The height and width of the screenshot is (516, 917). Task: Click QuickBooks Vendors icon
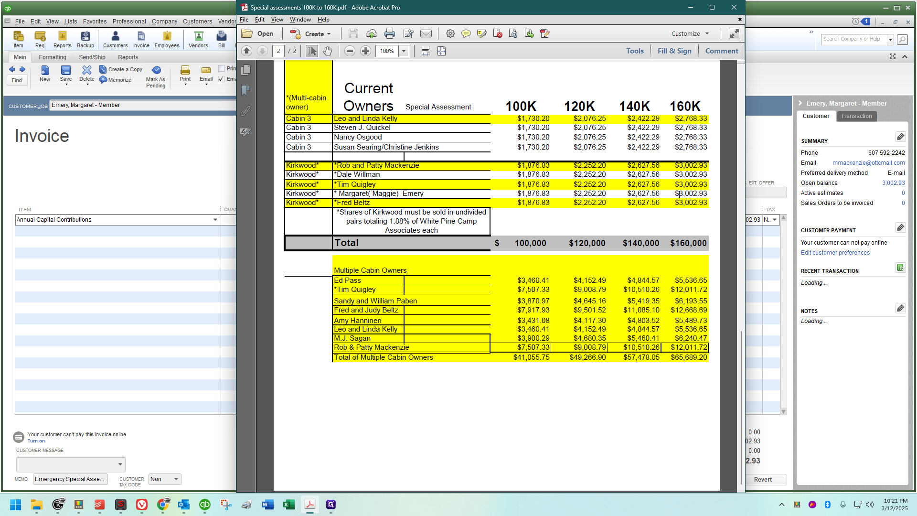(x=198, y=40)
